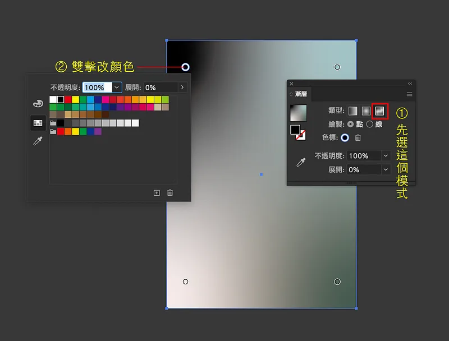The height and width of the screenshot is (341, 449).
Task: Pick the purple swatch in bright colors group
Action: (98, 132)
